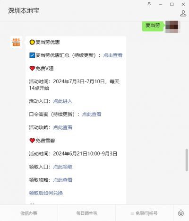Click the sun emoji before 麦当劳优惠
Screen dimensions: 189x221
(32, 42)
